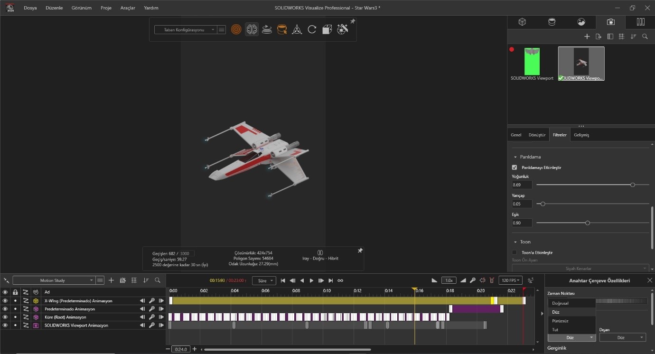Click the turntable icon in main toolbar
Screen dimensions: 655x354
[267, 29]
